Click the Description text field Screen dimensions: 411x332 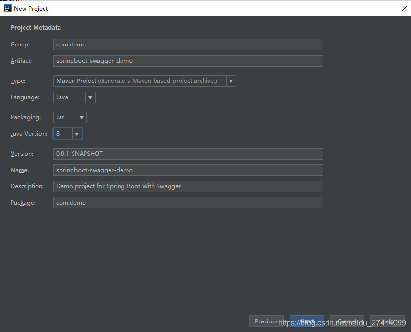[188, 186]
